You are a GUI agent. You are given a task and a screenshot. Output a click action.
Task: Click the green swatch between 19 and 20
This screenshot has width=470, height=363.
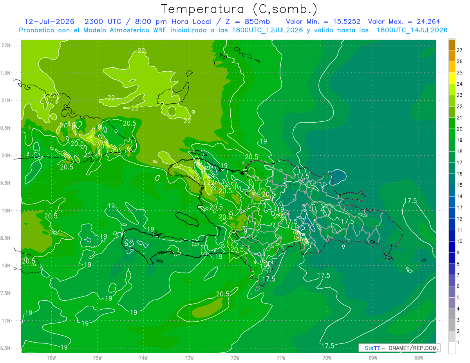452,134
